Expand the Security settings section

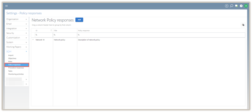(17, 33)
